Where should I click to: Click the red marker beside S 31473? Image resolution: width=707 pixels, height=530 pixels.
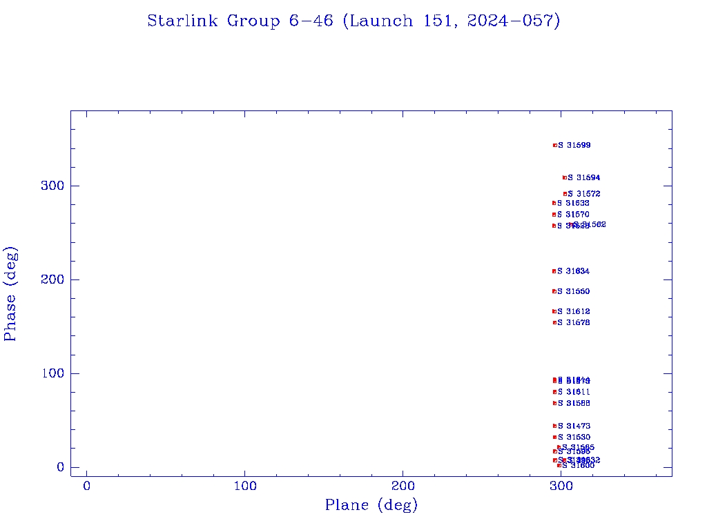[554, 426]
